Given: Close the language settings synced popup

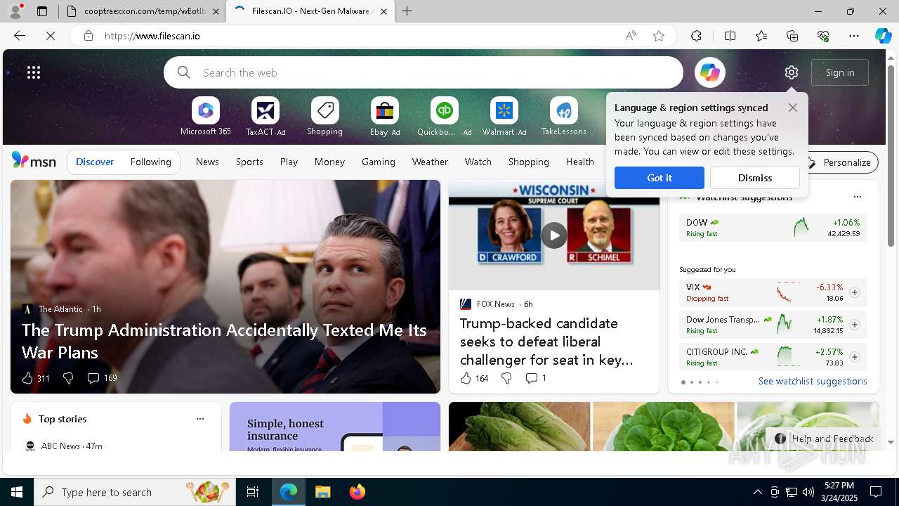Looking at the screenshot, I should [793, 108].
